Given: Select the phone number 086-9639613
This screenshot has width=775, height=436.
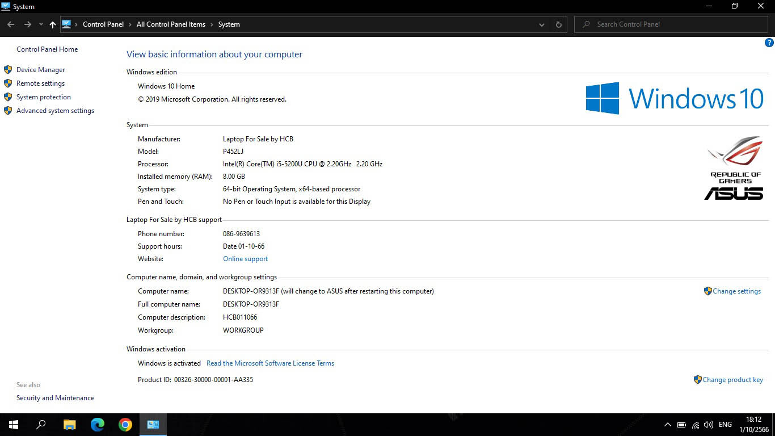Looking at the screenshot, I should [x=241, y=234].
